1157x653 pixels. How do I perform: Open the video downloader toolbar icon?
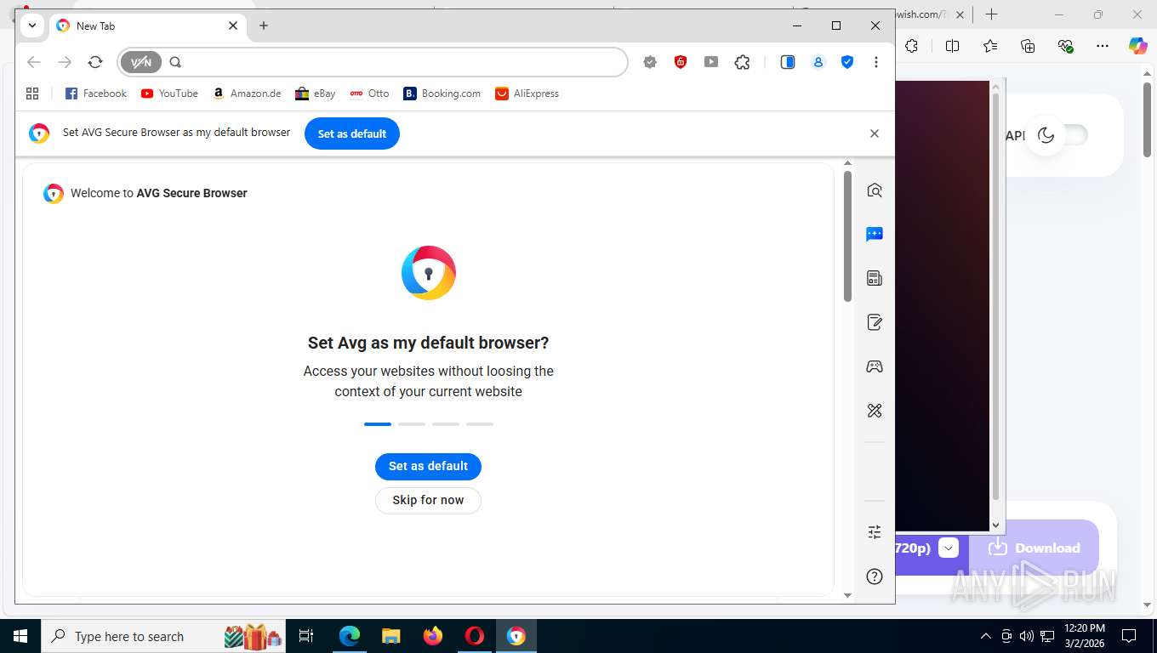point(711,62)
